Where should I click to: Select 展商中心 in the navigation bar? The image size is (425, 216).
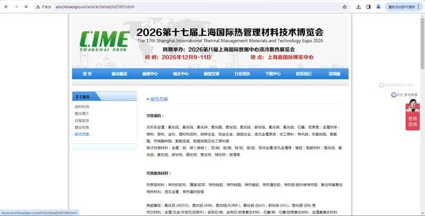click(x=150, y=74)
